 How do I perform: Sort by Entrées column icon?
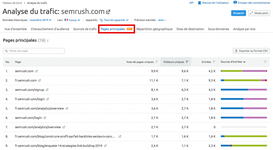[x=214, y=62]
